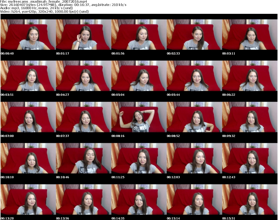Click the File name header line
Screen dimensions: 278x220
tap(44, 2)
